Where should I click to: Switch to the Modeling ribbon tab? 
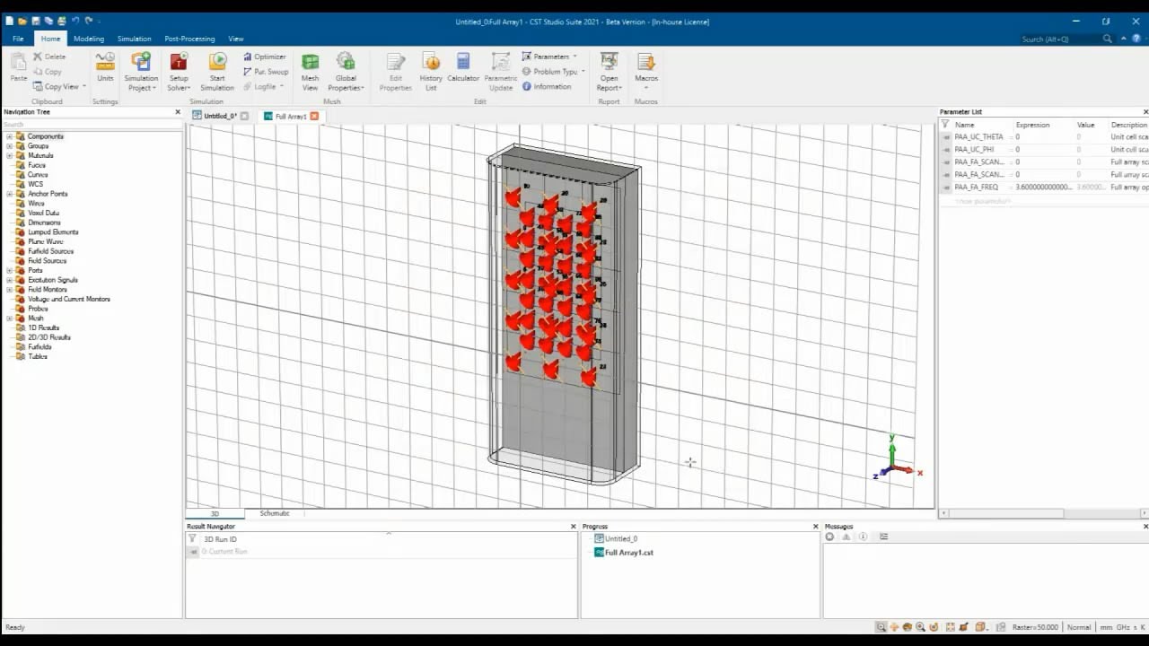coord(89,39)
